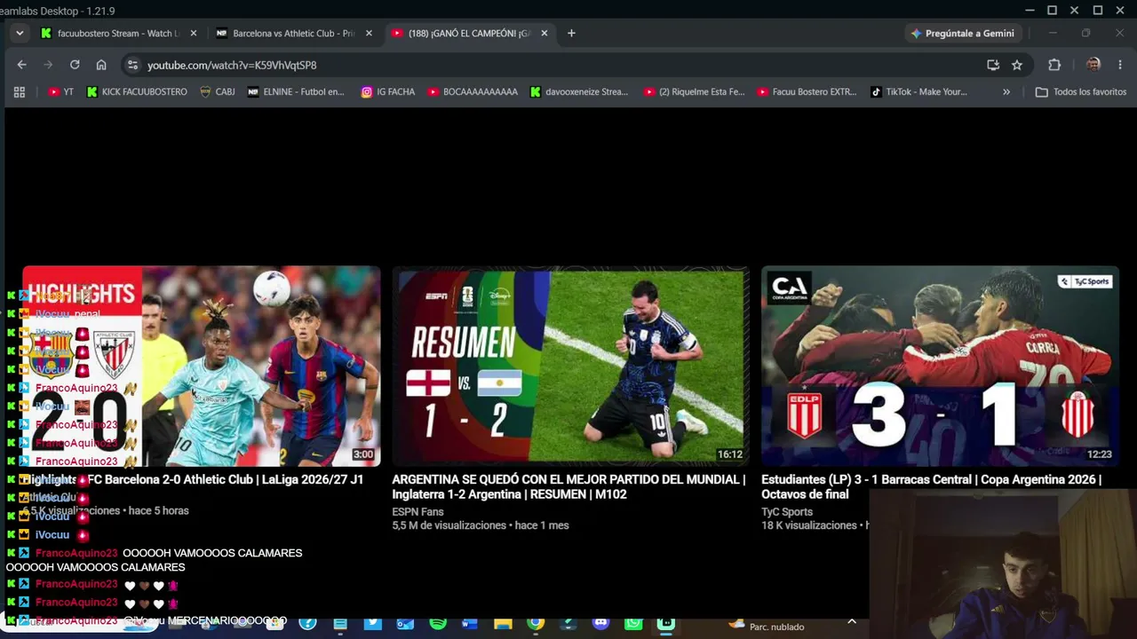
Task: Open the Estudiantes (LP) 3 - 1 Barracas Central title
Action: (931, 486)
